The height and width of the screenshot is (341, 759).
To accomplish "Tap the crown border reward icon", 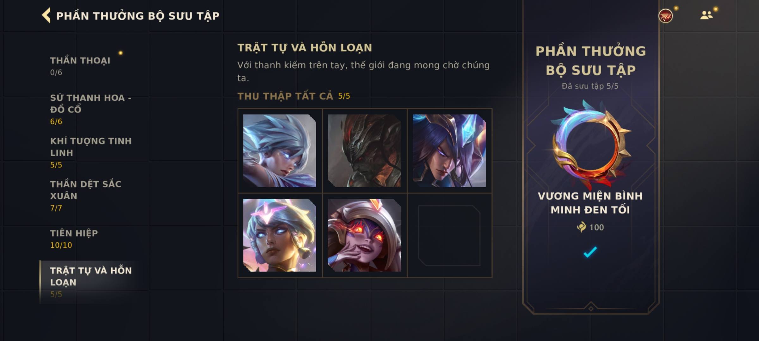I will click(590, 144).
